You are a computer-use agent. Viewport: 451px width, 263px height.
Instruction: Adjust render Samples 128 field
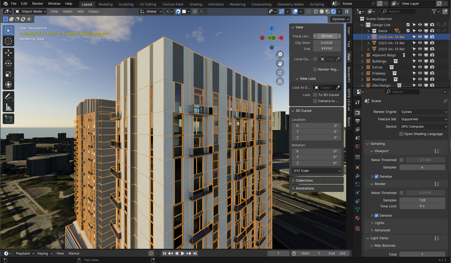(422, 200)
